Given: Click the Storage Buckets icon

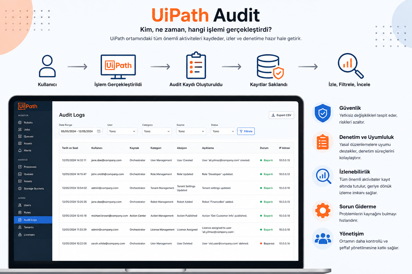Looking at the screenshot, I should tap(20, 189).
